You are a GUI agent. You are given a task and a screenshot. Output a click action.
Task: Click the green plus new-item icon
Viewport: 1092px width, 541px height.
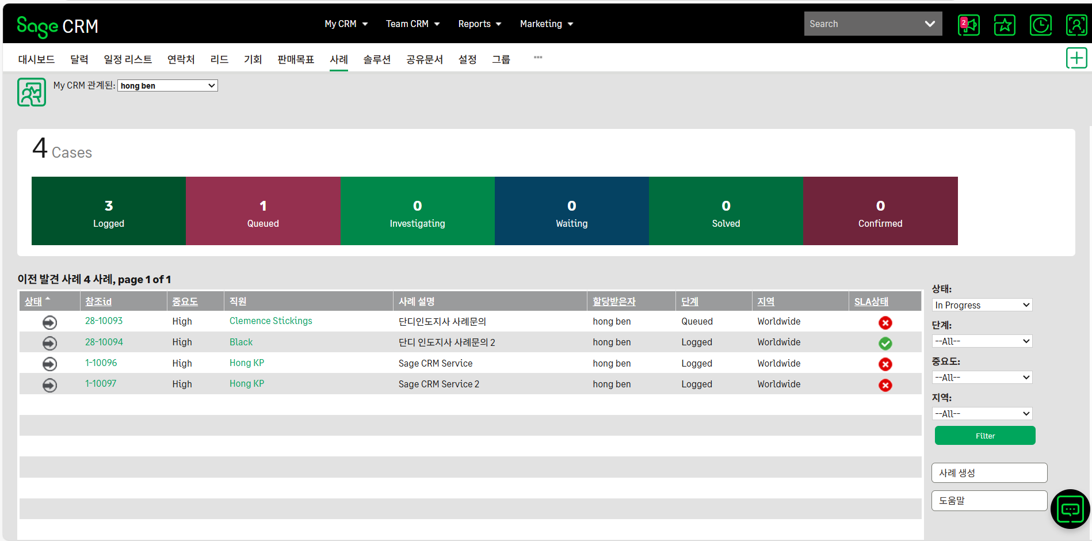[1076, 58]
